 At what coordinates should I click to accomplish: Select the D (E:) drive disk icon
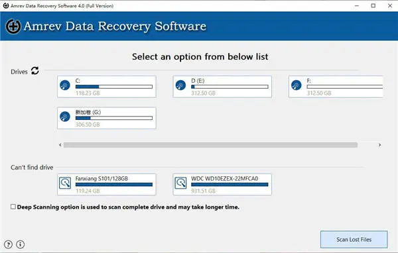[x=180, y=85]
